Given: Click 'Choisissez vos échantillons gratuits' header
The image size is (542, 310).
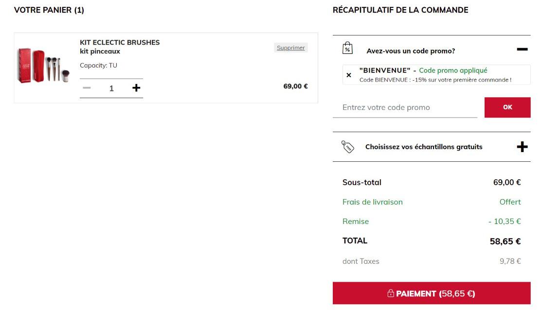Looking at the screenshot, I should click(x=424, y=147).
